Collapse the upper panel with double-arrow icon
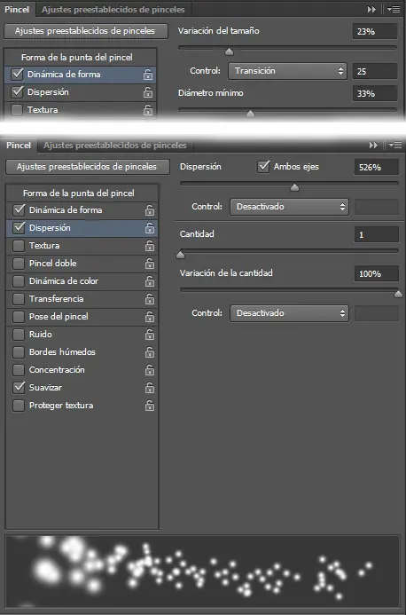 (x=371, y=10)
